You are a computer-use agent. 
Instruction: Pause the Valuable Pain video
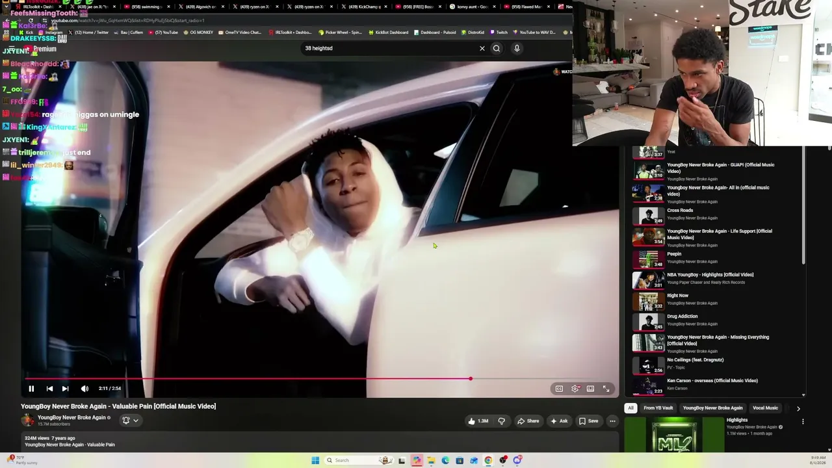(x=31, y=389)
